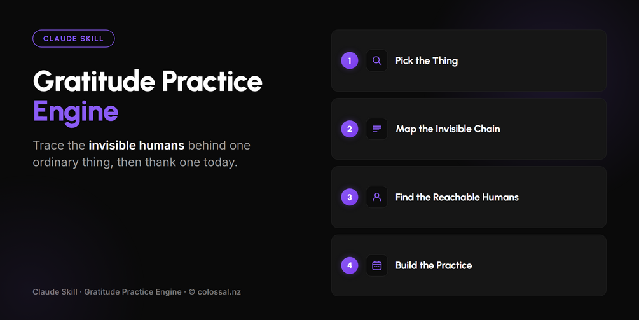Click the Gratitude Practice heading
This screenshot has height=320, width=639.
[148, 81]
